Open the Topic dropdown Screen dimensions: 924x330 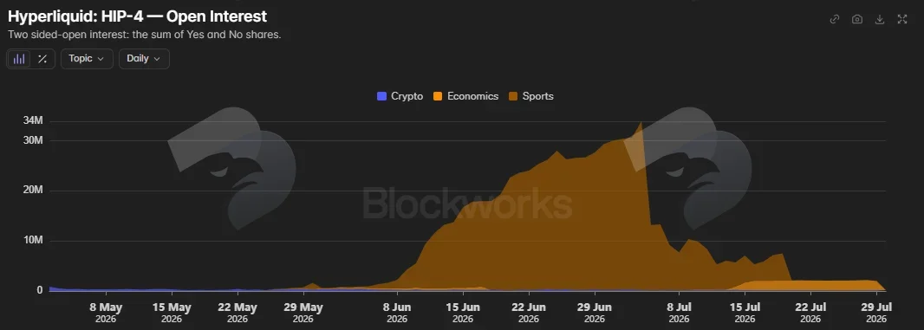coord(87,59)
